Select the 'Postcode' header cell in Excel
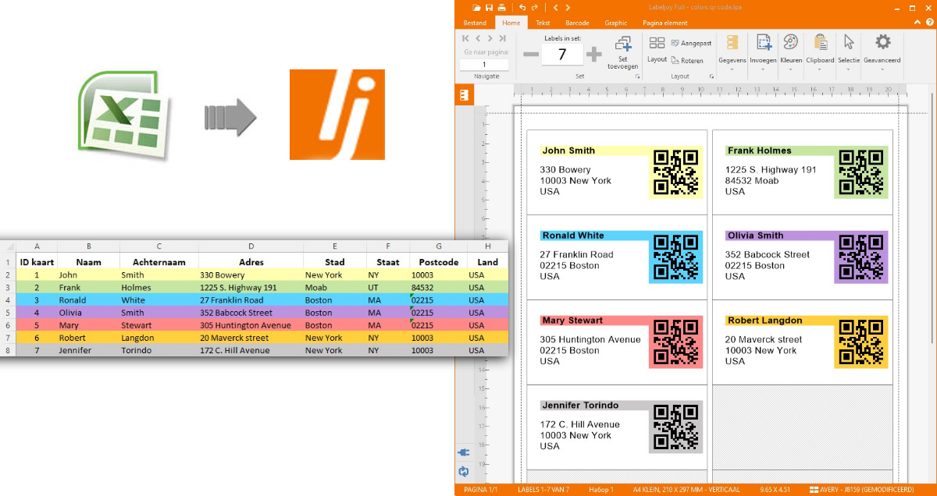 (x=439, y=263)
